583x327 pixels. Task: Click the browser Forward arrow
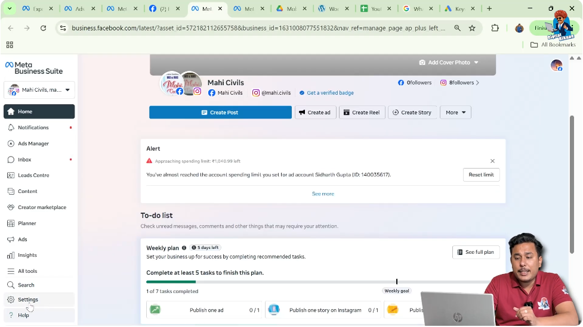pos(27,28)
